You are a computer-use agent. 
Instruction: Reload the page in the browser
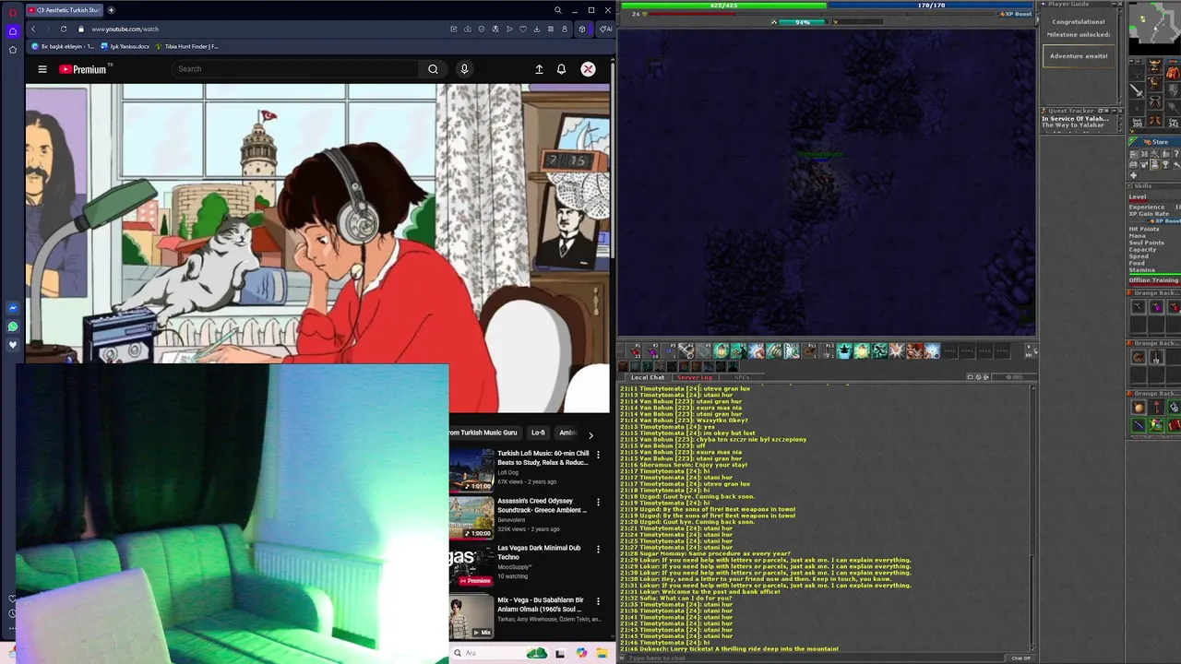click(x=64, y=29)
